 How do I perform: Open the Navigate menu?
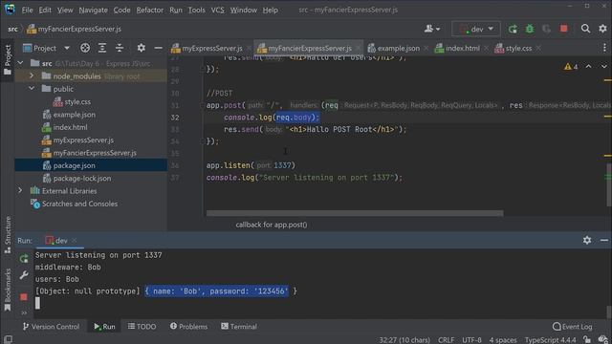(x=93, y=10)
